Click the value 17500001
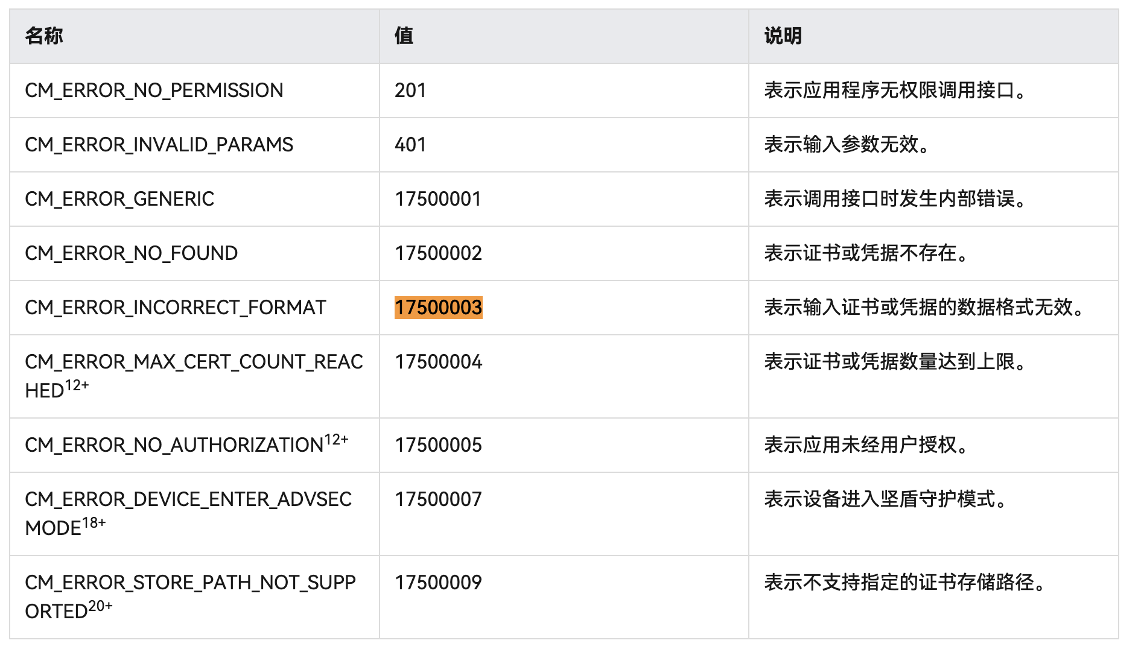 pyautogui.click(x=438, y=199)
